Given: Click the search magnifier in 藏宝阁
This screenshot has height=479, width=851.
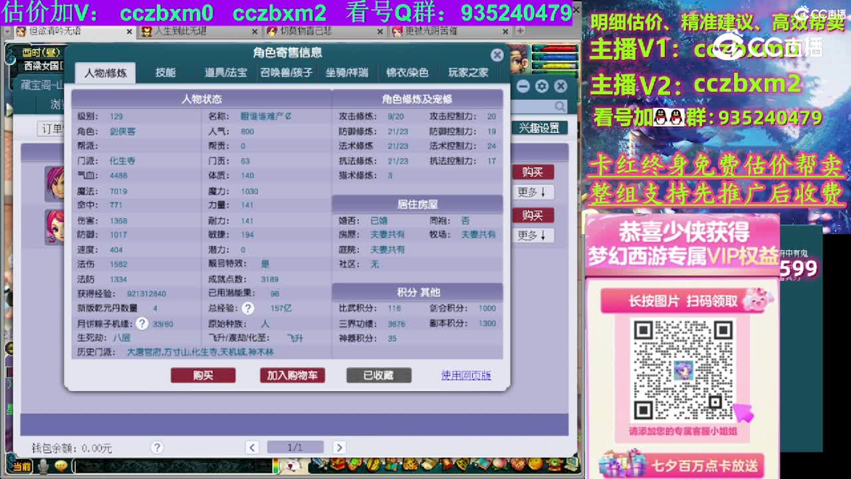Looking at the screenshot, I should coord(560,106).
